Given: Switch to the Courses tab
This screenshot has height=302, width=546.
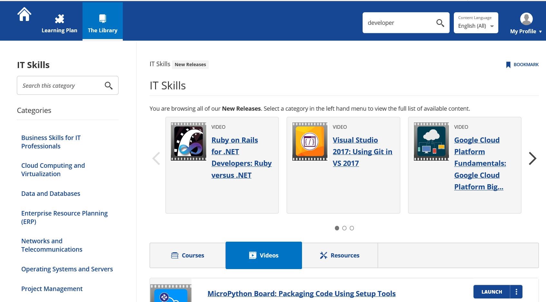Looking at the screenshot, I should (188, 255).
